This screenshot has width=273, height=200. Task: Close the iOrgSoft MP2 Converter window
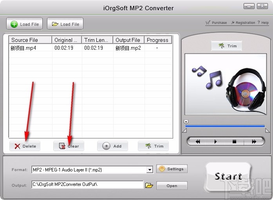pos(262,6)
